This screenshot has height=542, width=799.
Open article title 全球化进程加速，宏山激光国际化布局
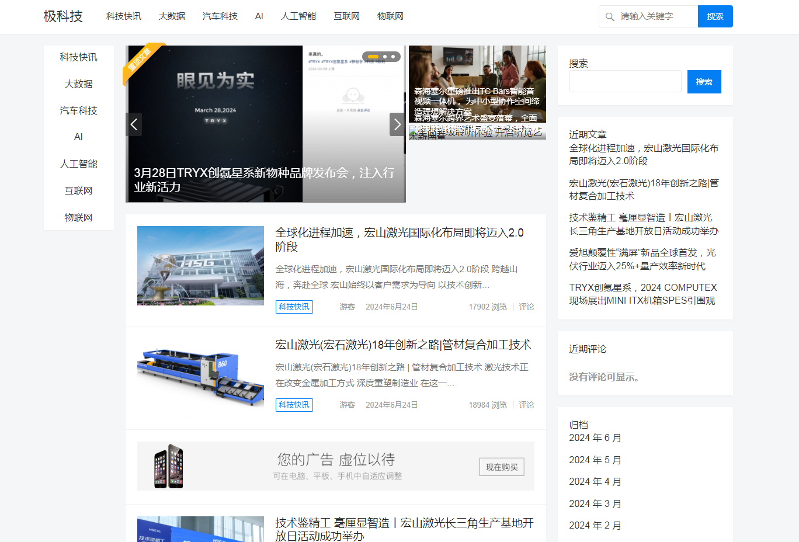[x=400, y=239]
